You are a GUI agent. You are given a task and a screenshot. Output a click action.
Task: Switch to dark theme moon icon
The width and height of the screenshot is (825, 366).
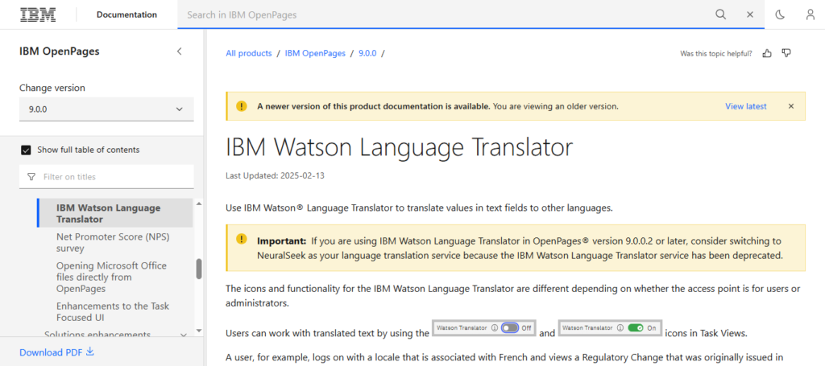pos(780,14)
